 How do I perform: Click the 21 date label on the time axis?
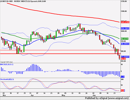[x=51, y=93]
